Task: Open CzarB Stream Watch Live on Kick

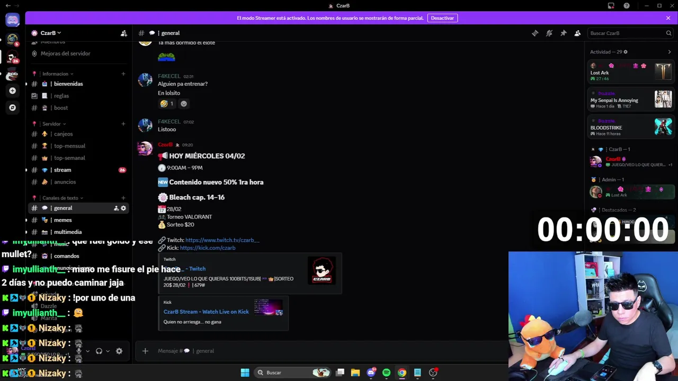Action: (x=206, y=312)
